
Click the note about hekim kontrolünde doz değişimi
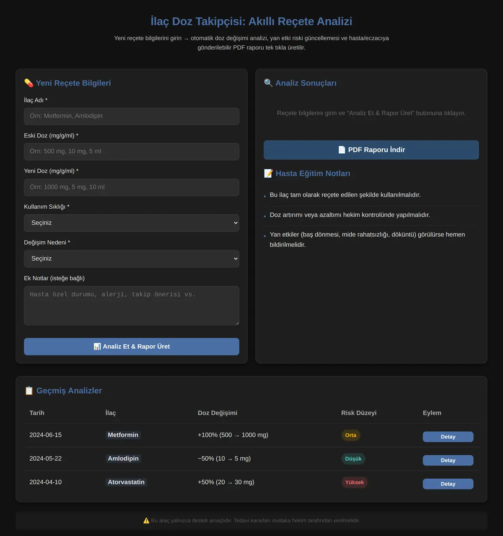click(x=350, y=215)
